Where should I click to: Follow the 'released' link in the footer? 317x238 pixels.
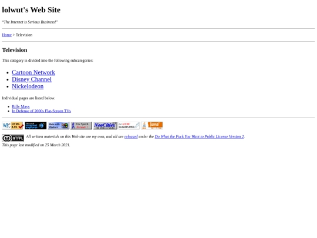tap(131, 136)
